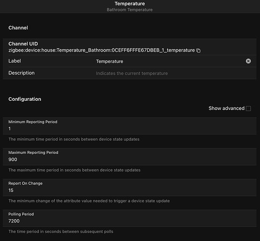Click the Report On Change value 15

point(11,190)
